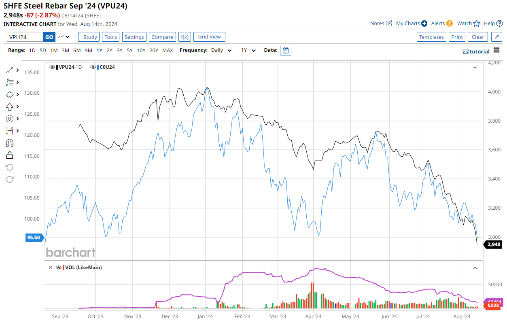Viewport: 507px width, 323px height.
Task: Pop out chart with expand arrow
Action: [496, 37]
